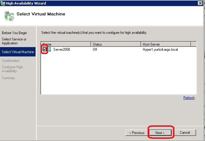Cancel the High Availability Wizard
Image resolution: width=206 pixels, height=141 pixels.
[x=185, y=133]
